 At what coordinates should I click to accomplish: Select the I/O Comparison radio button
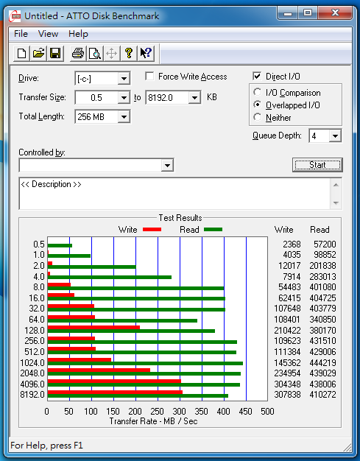(258, 92)
